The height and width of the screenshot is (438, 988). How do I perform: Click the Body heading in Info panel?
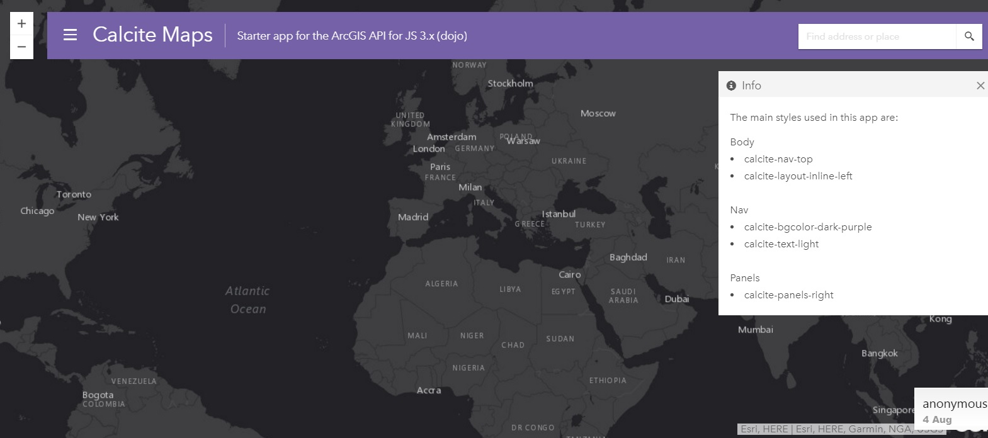(742, 142)
